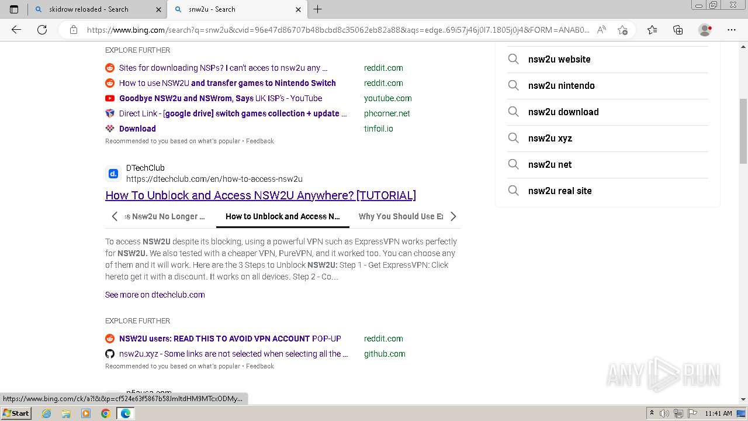Show next snippet tab with right chevron
The width and height of the screenshot is (748, 421).
coord(453,216)
